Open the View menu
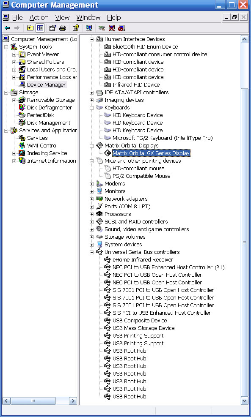This screenshot has width=251, height=417. (x=62, y=18)
